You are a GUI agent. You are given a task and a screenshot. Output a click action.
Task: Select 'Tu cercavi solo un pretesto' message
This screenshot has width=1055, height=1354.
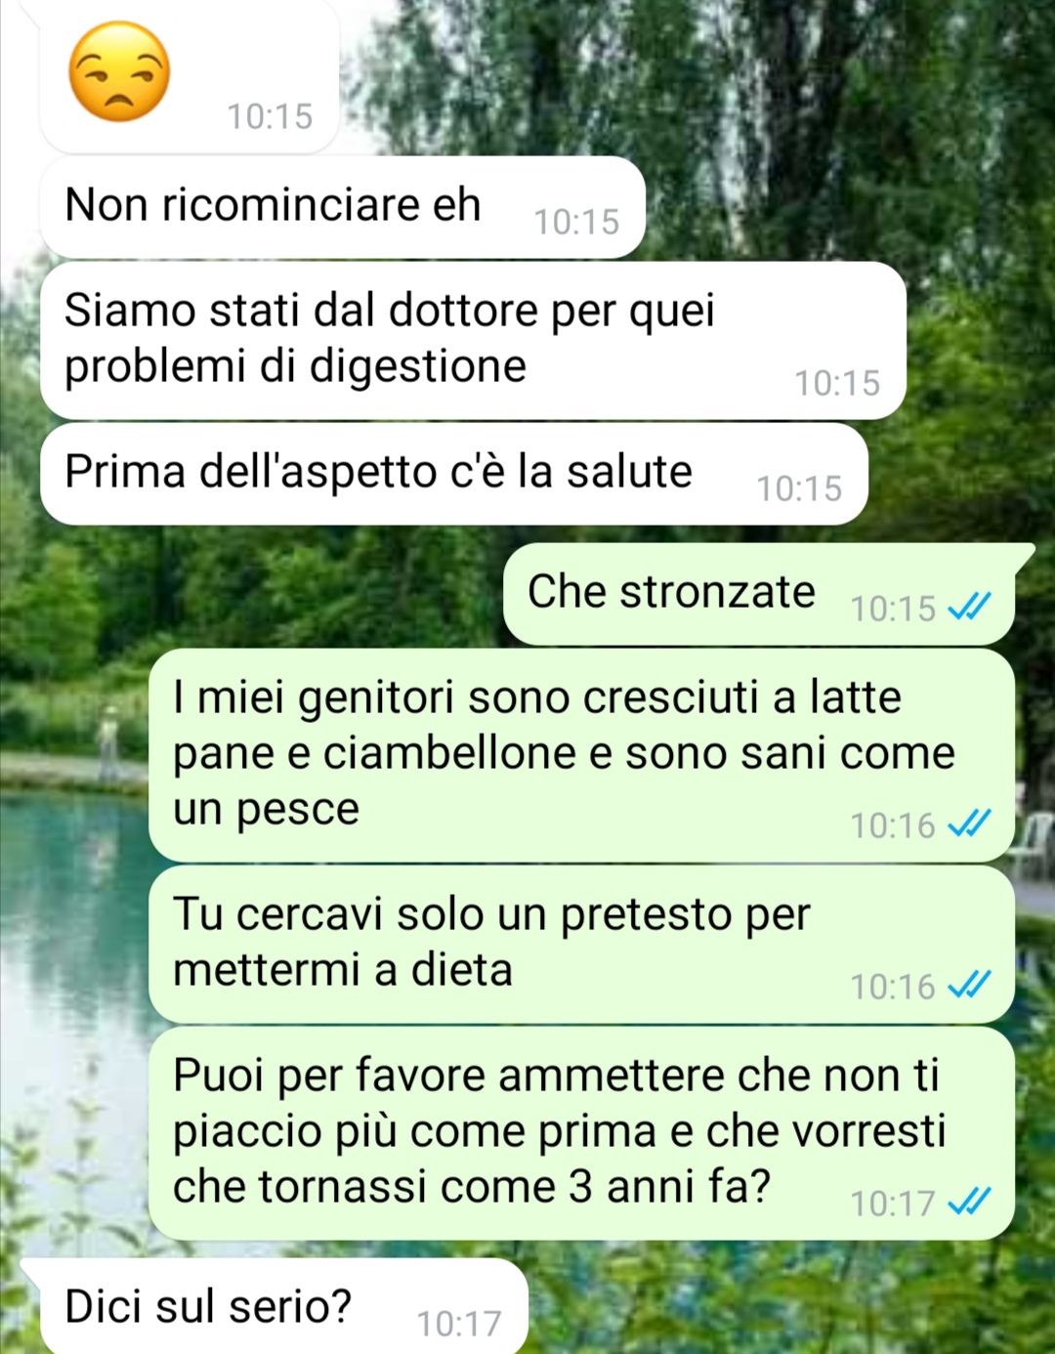click(582, 944)
